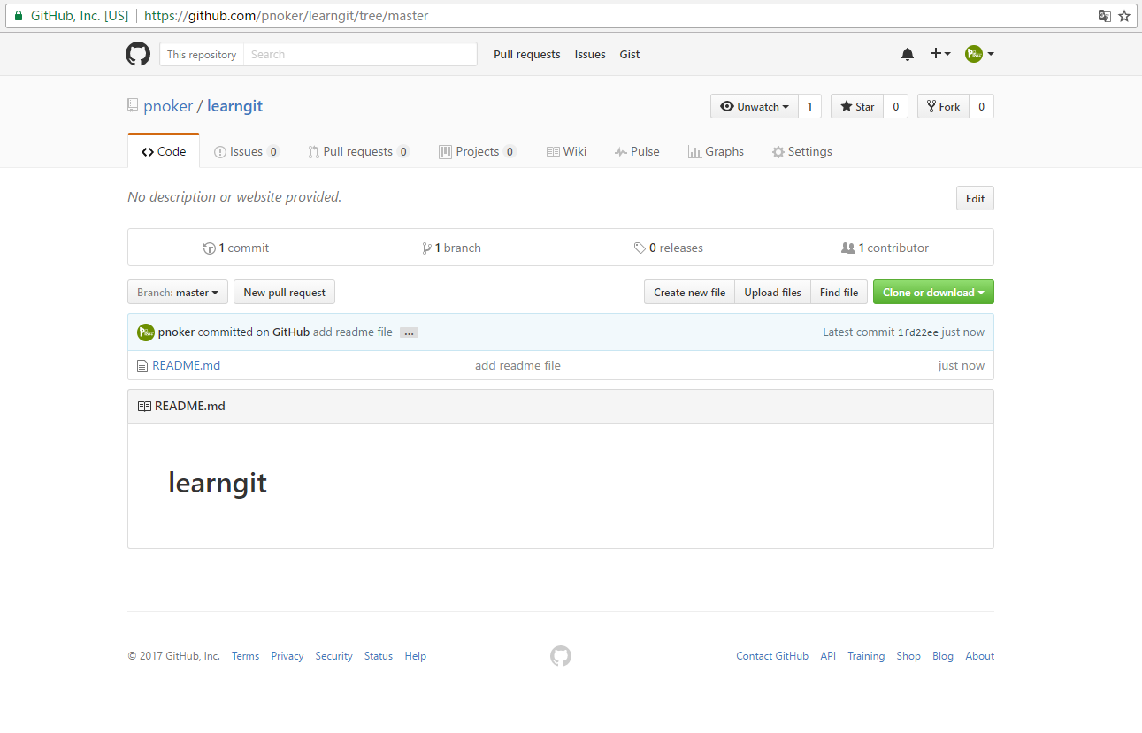
Task: Open the Settings tab
Action: 802,151
